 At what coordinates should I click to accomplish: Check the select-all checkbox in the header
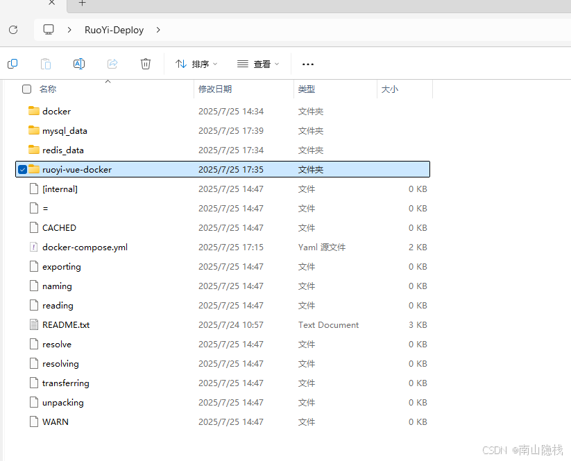pyautogui.click(x=26, y=89)
